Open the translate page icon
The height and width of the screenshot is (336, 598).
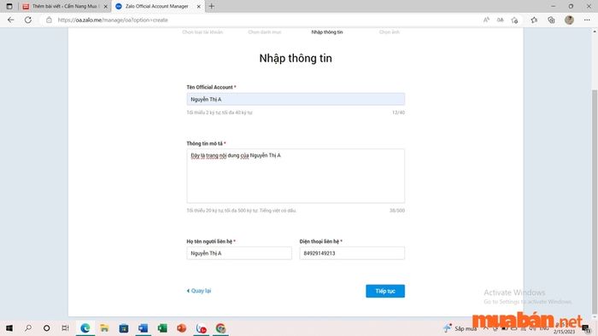(500, 20)
